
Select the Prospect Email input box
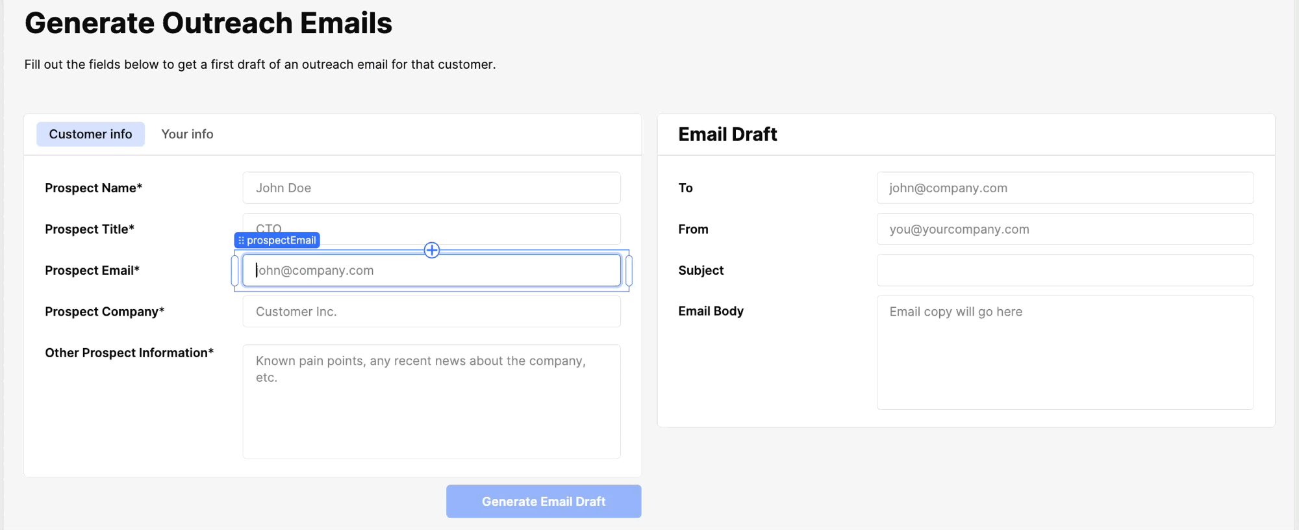point(431,271)
